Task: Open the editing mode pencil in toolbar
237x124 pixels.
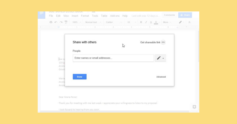Action: (x=181, y=22)
